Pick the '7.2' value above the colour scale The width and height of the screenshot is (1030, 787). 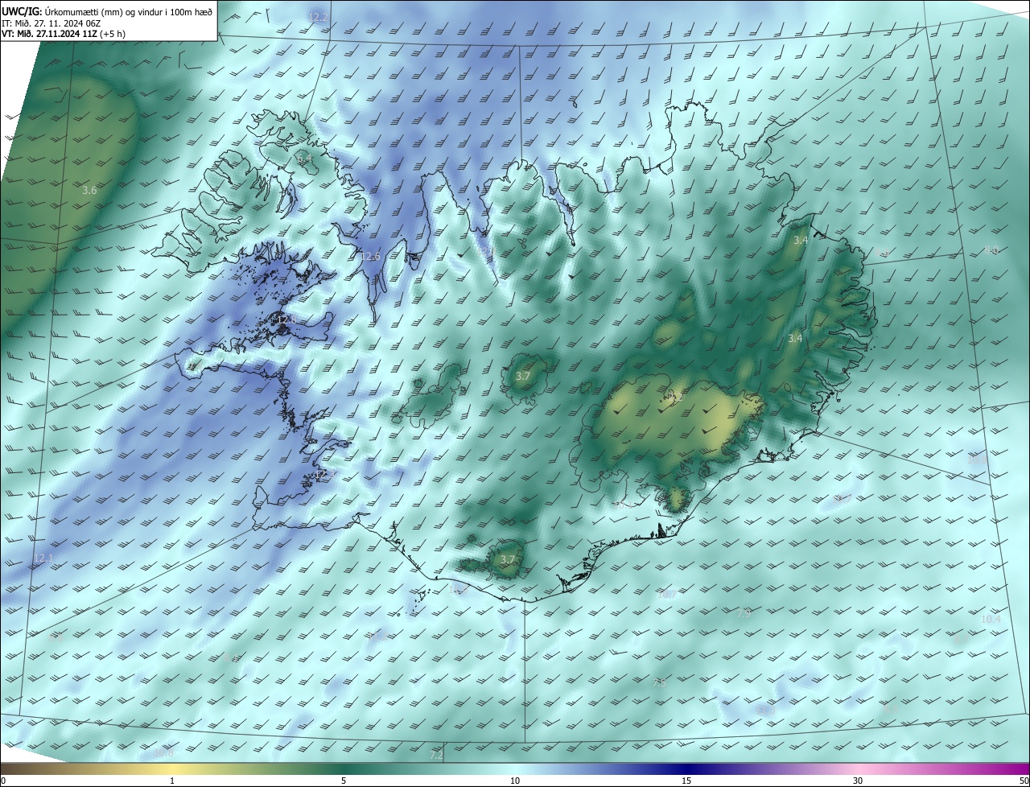coord(436,756)
